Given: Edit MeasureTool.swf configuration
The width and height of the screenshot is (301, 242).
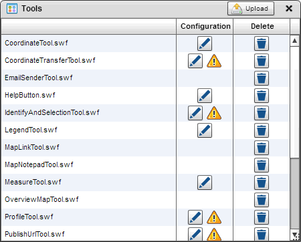Looking at the screenshot, I should (205, 183).
